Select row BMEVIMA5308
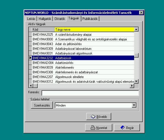Image resolution: width=164 pixels, height=140 pixels. tap(81, 72)
